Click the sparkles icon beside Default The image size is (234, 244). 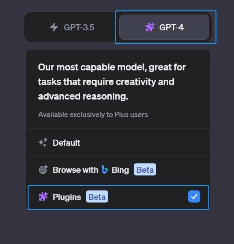click(43, 142)
